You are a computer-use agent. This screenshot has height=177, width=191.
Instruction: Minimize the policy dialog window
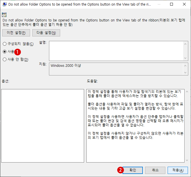[x=159, y=4]
